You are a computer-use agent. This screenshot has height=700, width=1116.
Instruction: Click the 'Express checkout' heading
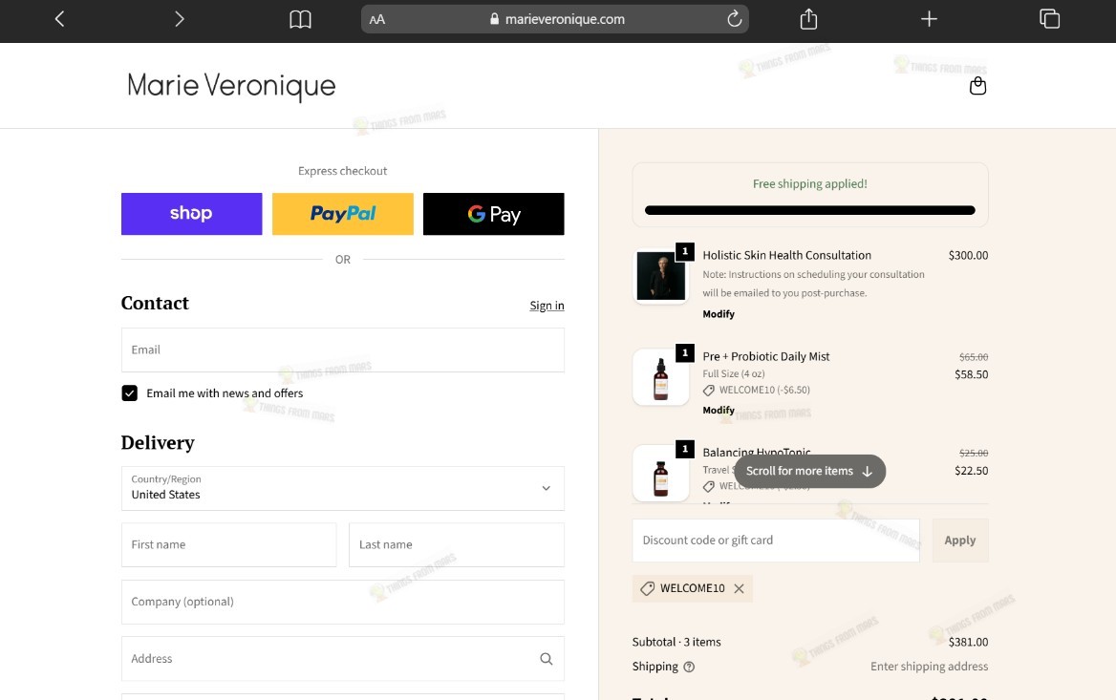pyautogui.click(x=342, y=171)
